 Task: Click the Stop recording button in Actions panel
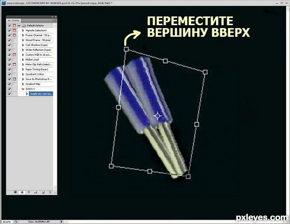[15, 192]
